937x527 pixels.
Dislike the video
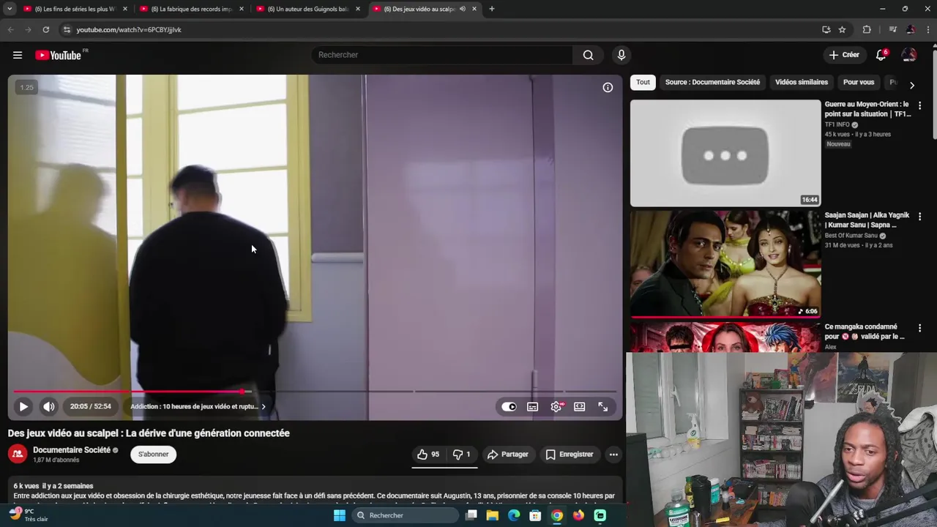[461, 455]
